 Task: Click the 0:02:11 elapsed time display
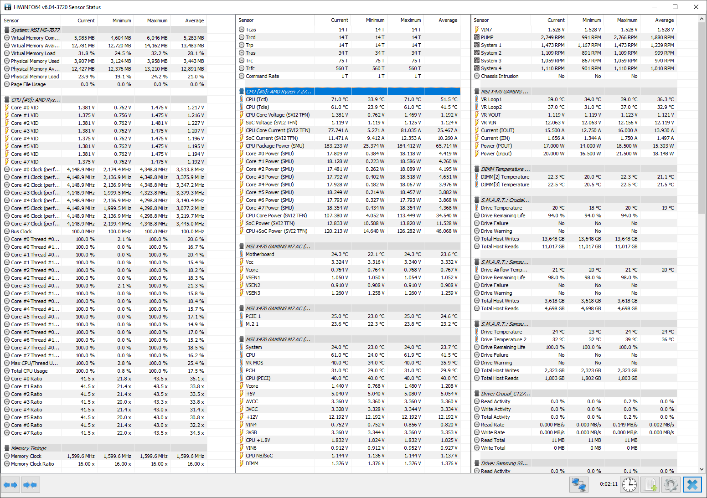pyautogui.click(x=609, y=484)
